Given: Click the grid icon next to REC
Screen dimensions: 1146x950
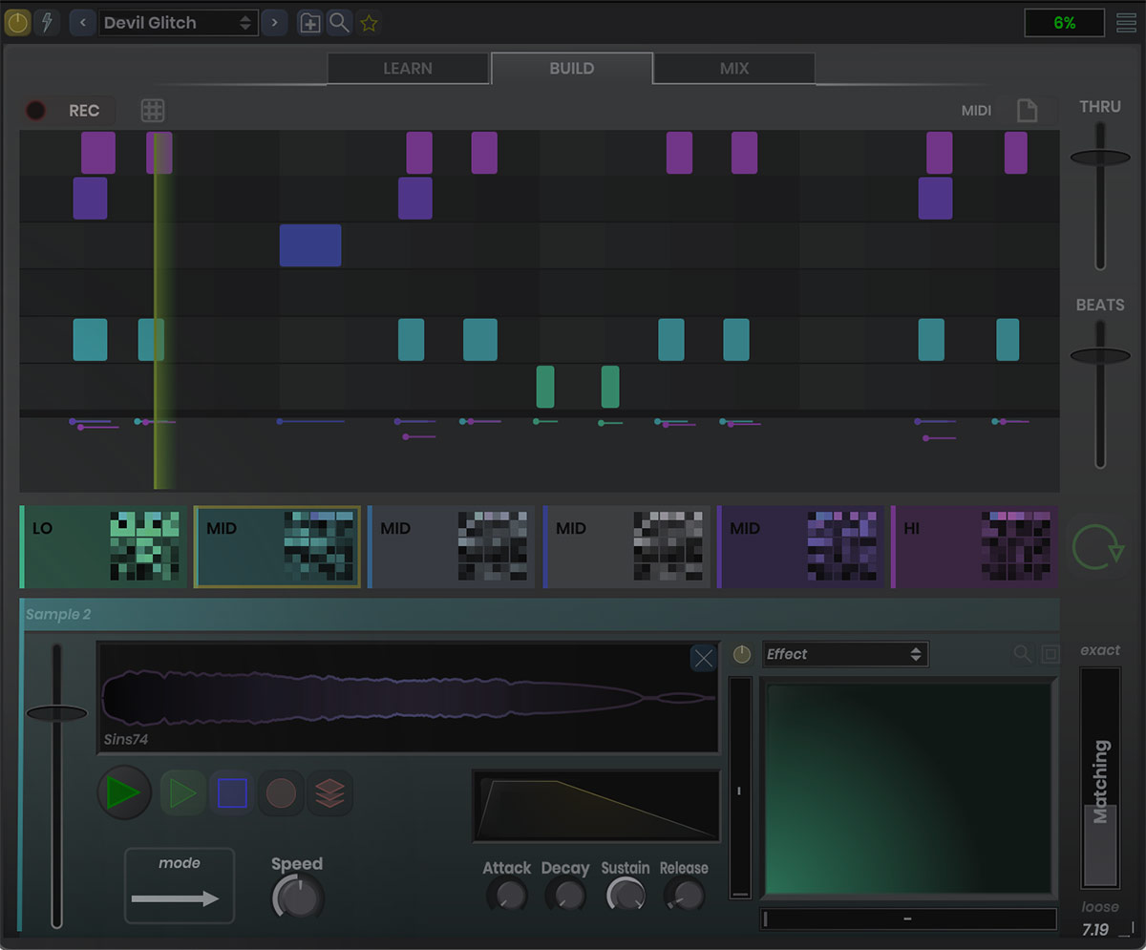Looking at the screenshot, I should click(x=153, y=110).
